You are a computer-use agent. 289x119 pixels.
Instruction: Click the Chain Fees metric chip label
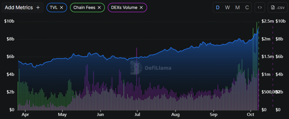[x=84, y=8]
